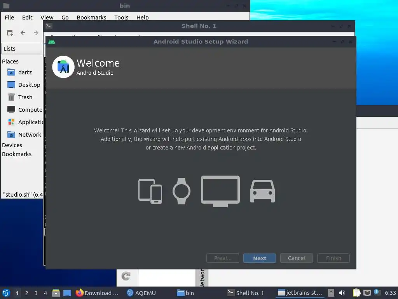Click the clipboard tray icon
This screenshot has height=299, width=398.
357,293
